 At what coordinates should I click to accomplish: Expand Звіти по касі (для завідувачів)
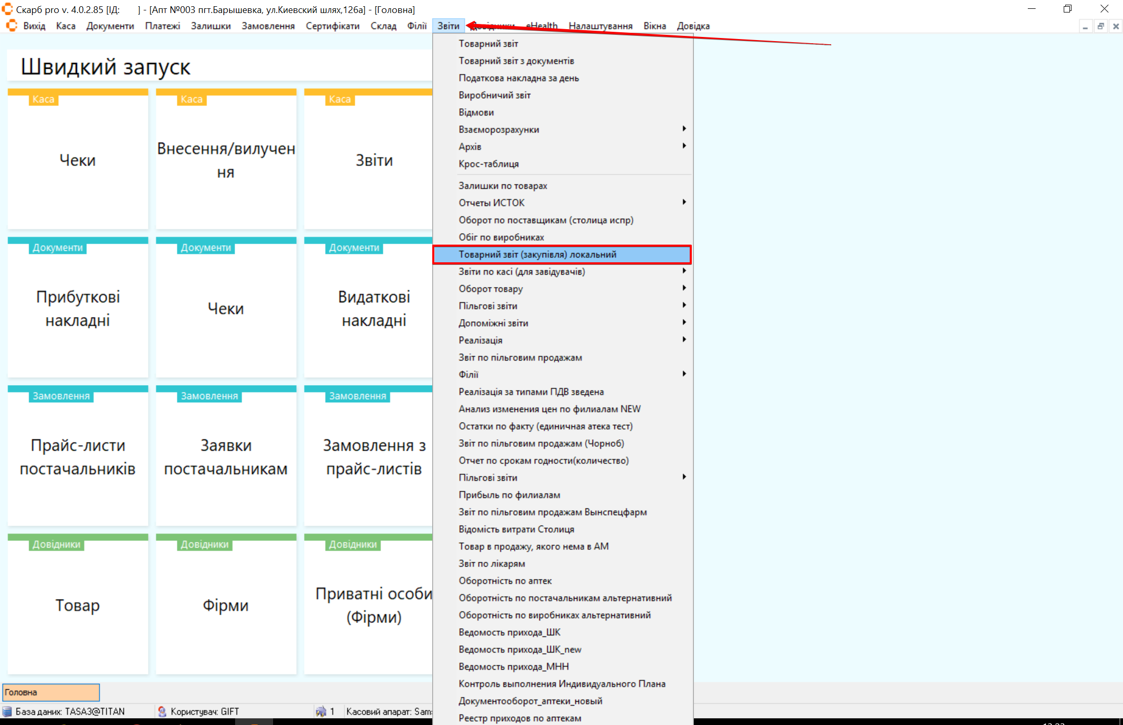coord(684,271)
